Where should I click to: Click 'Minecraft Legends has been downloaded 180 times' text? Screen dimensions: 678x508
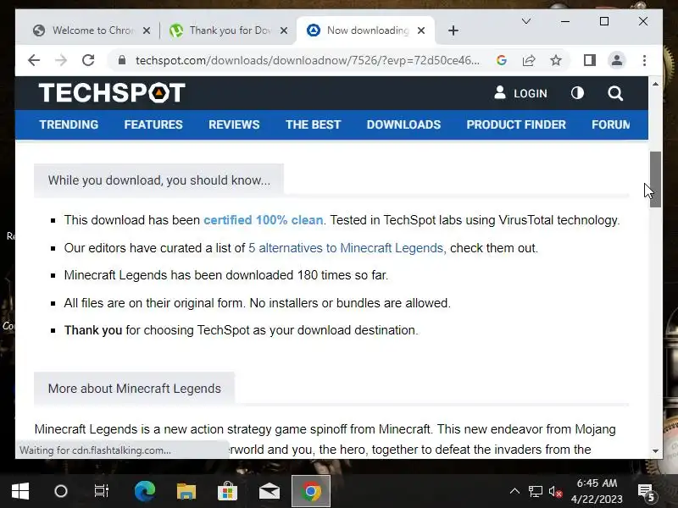[226, 275]
